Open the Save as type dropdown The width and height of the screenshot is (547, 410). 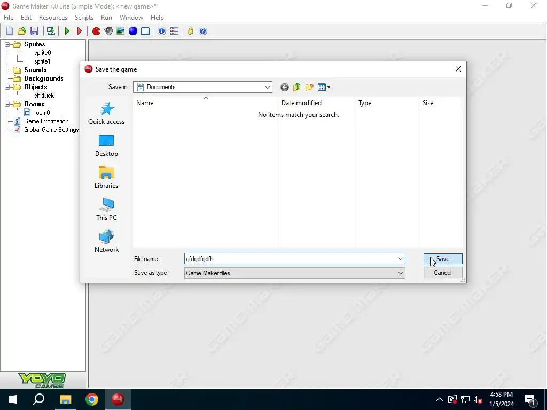295,273
